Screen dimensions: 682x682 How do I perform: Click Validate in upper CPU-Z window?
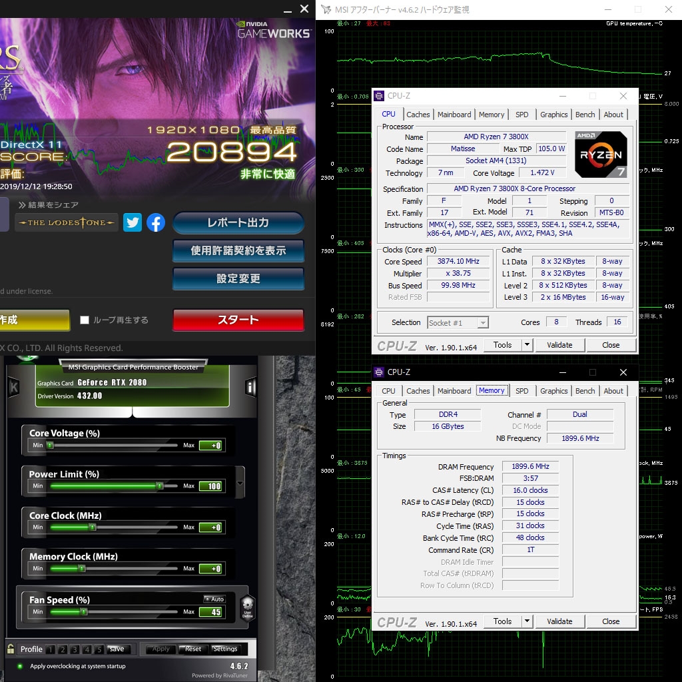pos(559,345)
